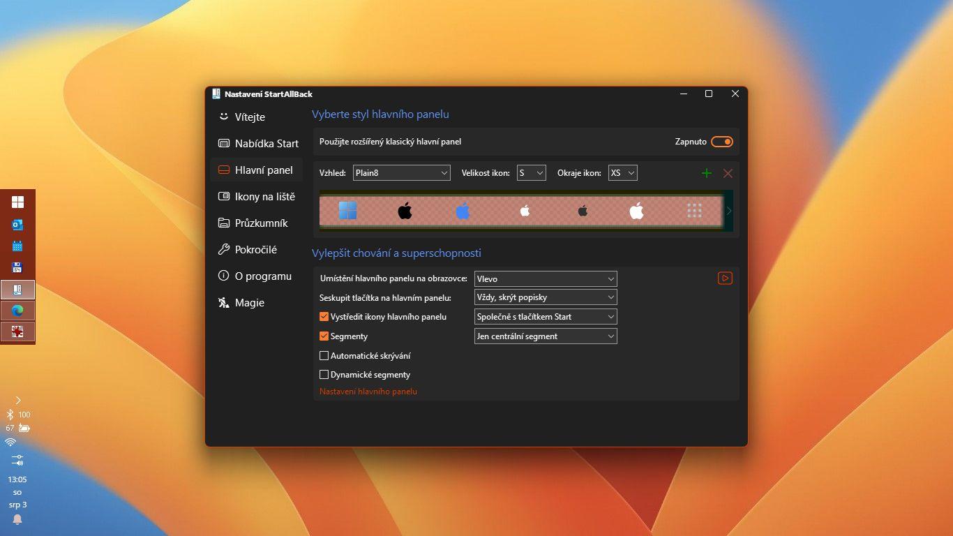Click StartAllBack title bar app icon
This screenshot has width=953, height=536.
216,94
